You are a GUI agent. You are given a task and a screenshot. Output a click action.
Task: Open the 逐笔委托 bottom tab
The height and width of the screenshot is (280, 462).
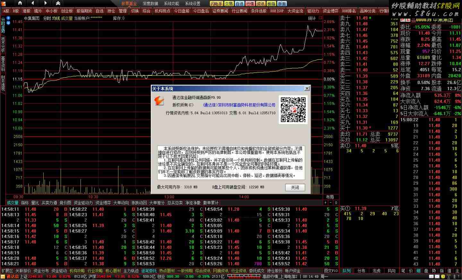[x=149, y=271]
